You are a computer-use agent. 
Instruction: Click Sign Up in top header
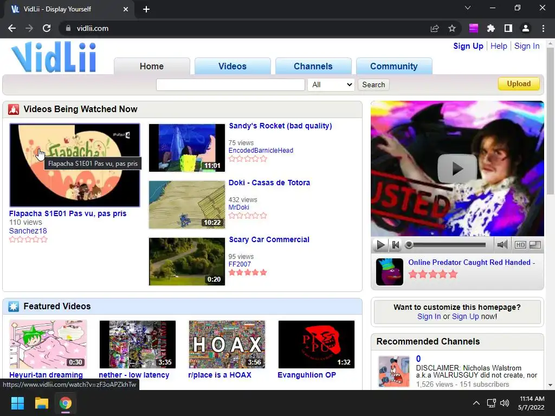pos(468,46)
